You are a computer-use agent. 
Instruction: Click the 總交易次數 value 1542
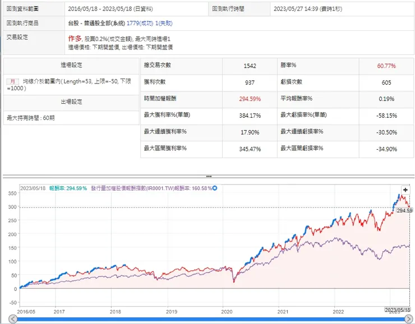point(250,66)
